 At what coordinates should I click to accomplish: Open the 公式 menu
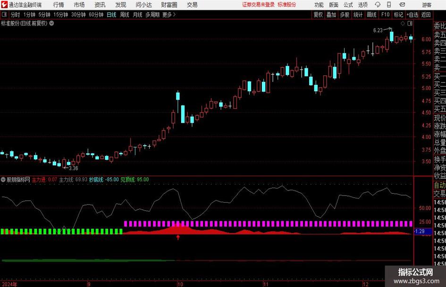pos(348,5)
